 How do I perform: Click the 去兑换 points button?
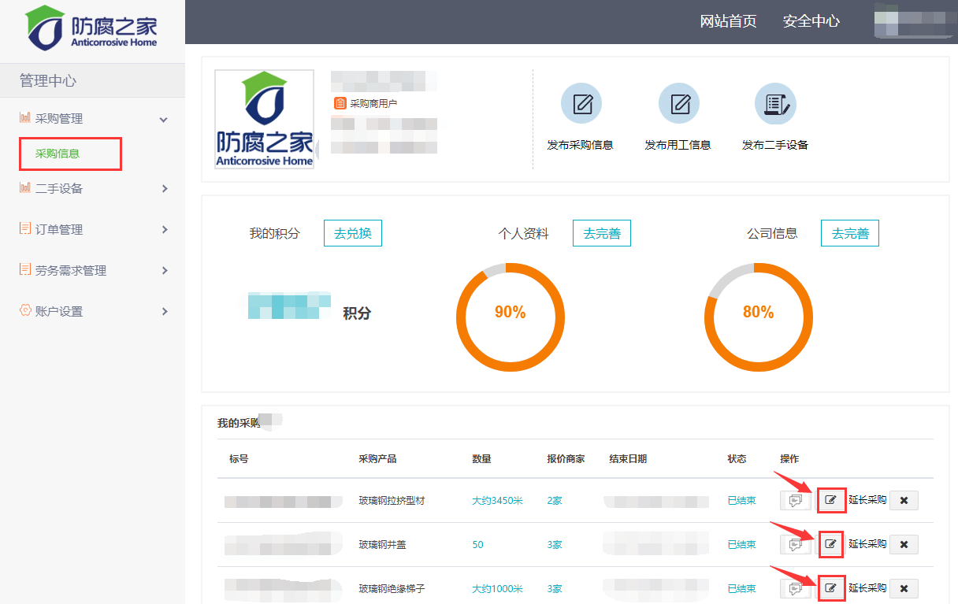coord(353,234)
